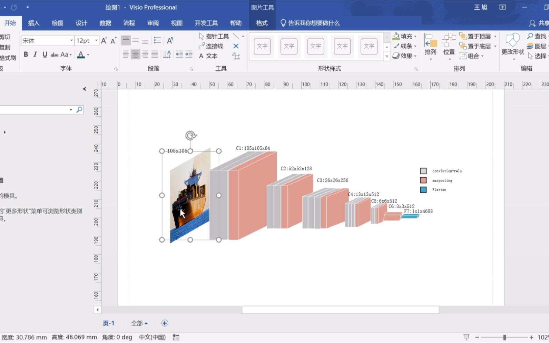Select the ship image on the canvas
Viewport: 549px width, 343px height.
click(x=190, y=195)
